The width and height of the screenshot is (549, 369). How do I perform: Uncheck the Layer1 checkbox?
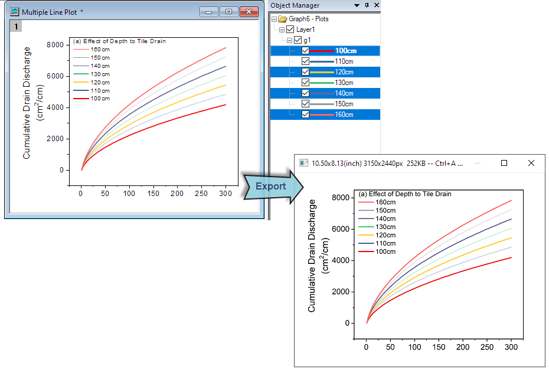[290, 30]
